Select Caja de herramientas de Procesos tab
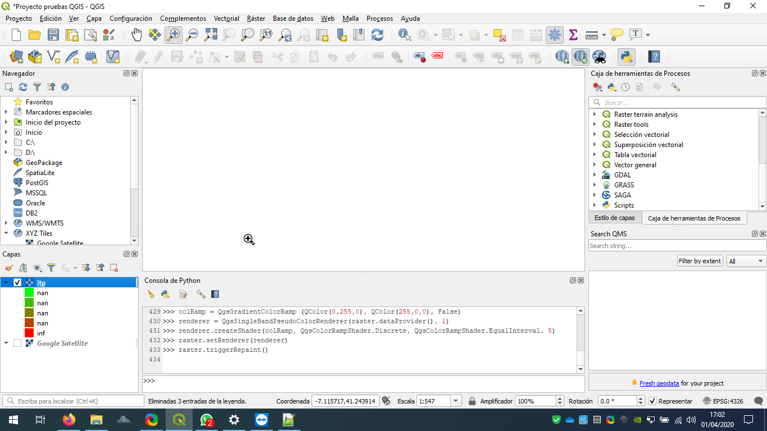The height and width of the screenshot is (431, 767). coord(694,218)
